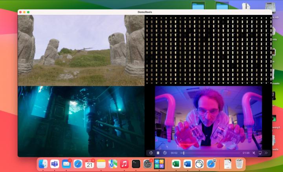This screenshot has width=283, height=172.
Task: Select the stone statues video tile
Action: point(81,51)
